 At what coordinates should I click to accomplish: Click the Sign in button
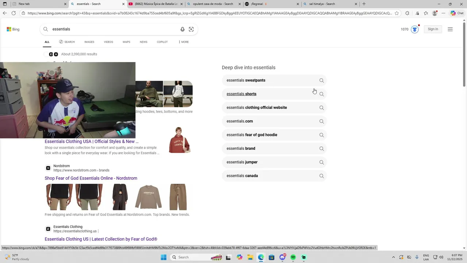(x=433, y=29)
